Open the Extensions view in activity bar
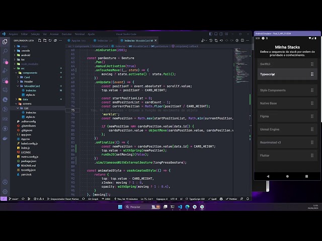The width and height of the screenshot is (322, 241). click(x=5, y=80)
